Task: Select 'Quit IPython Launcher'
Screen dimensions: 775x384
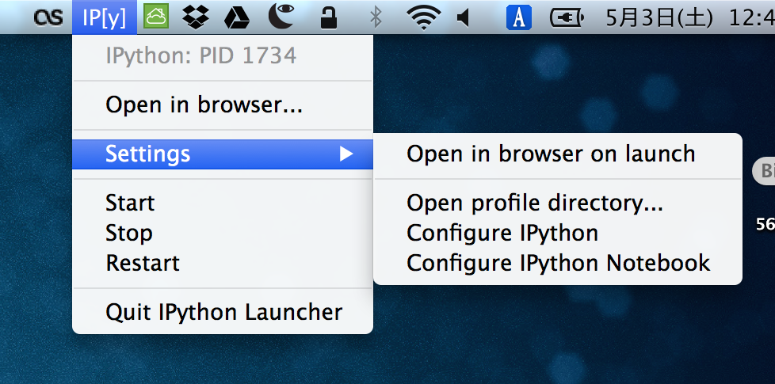Action: click(x=223, y=312)
